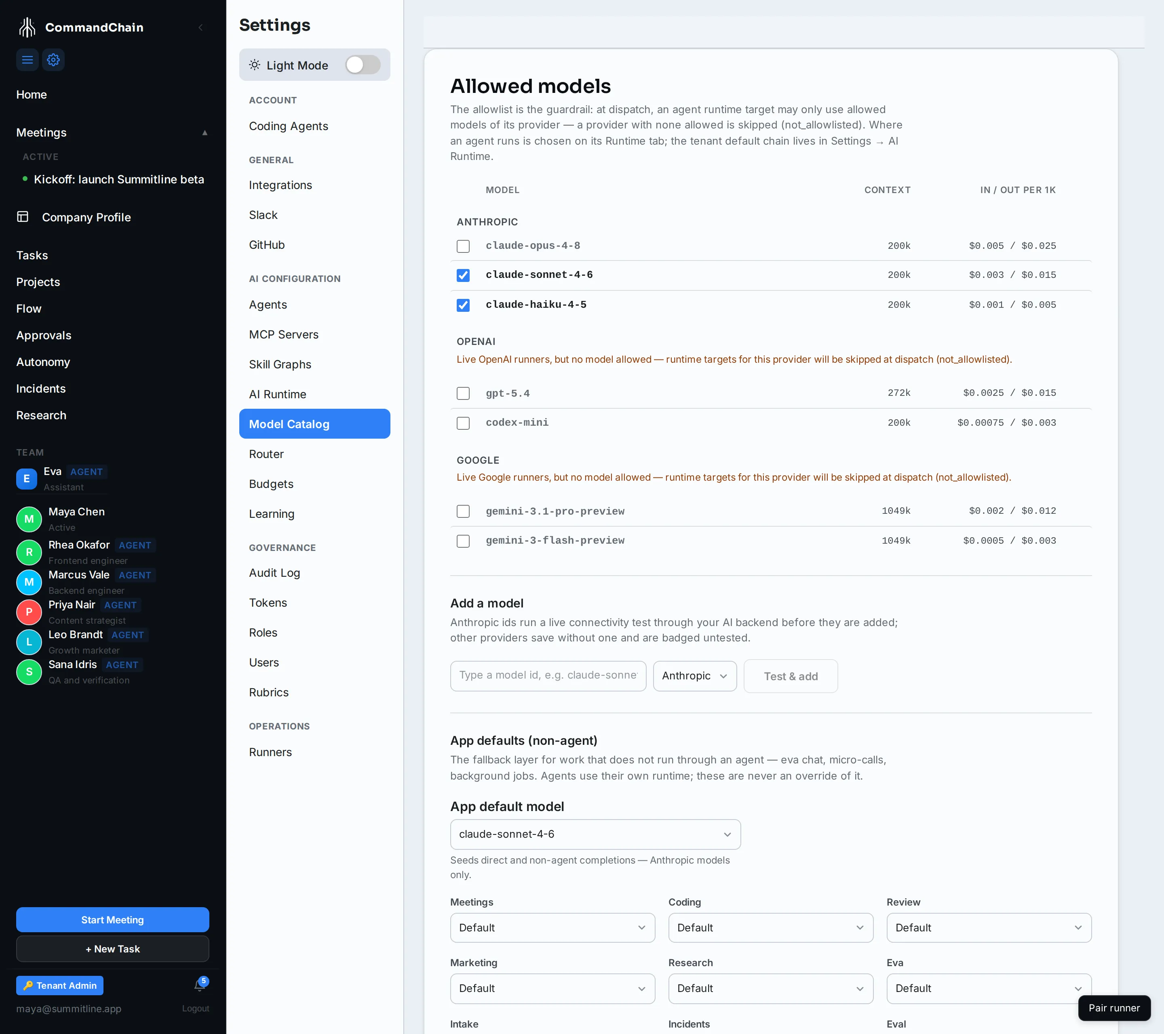This screenshot has width=1164, height=1034.
Task: Expand the App default model dropdown
Action: pos(595,834)
